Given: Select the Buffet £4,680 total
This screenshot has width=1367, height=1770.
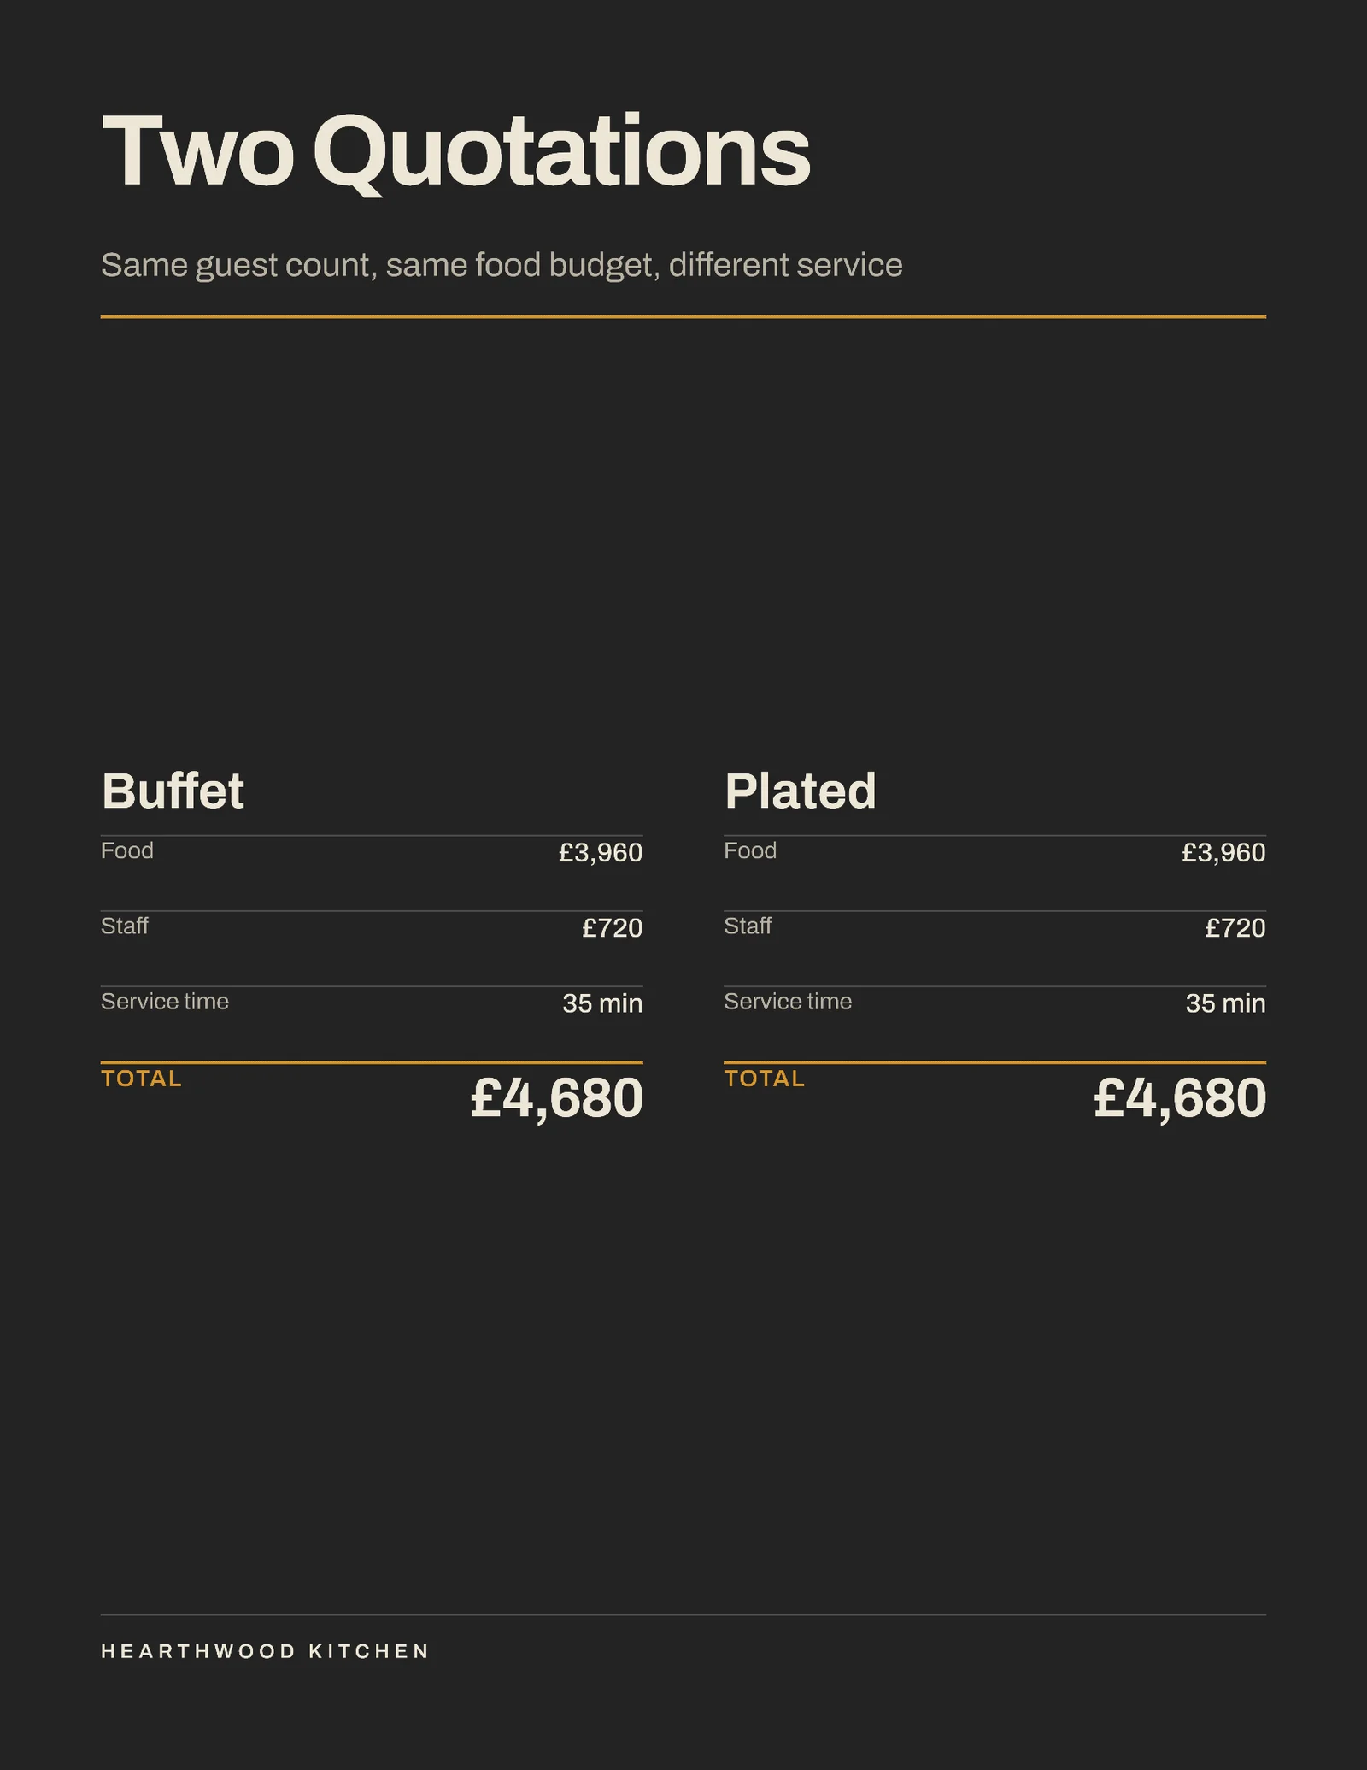Looking at the screenshot, I should pos(557,1097).
